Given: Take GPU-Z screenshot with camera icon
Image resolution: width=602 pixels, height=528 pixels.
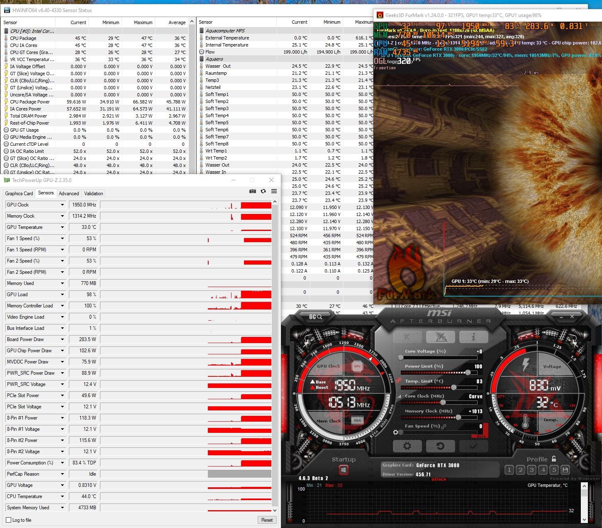Looking at the screenshot, I should pyautogui.click(x=252, y=191).
